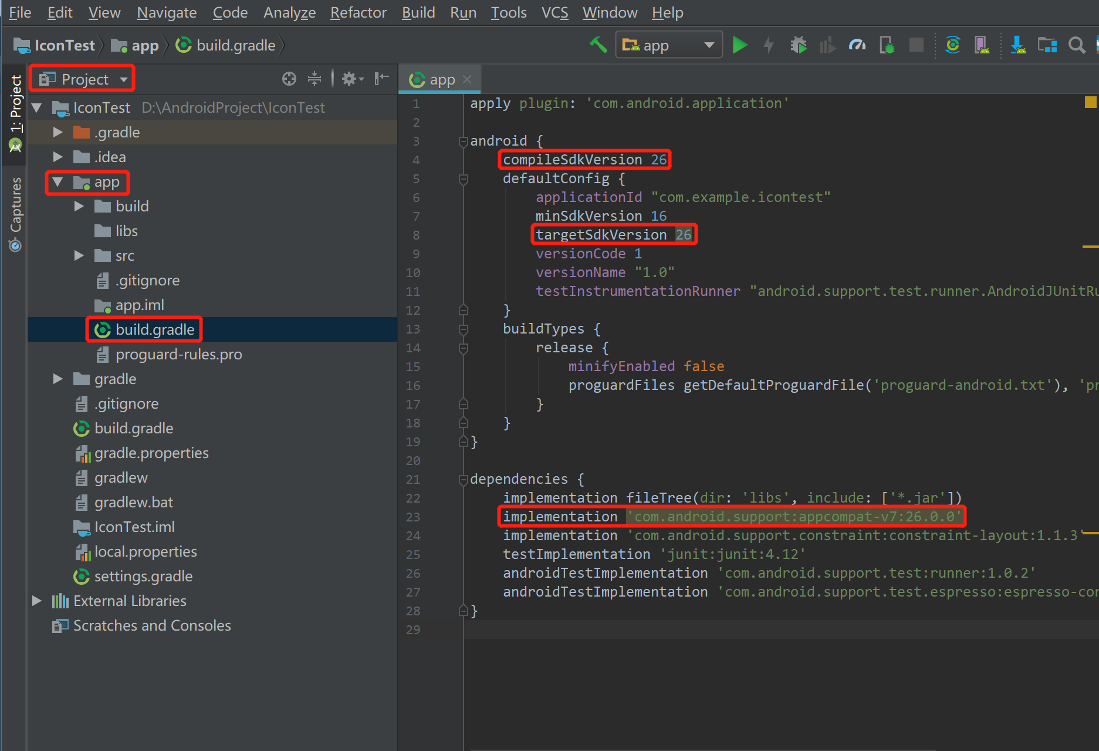Click the targetSdkVersion 26 line
The width and height of the screenshot is (1099, 751).
coord(613,235)
